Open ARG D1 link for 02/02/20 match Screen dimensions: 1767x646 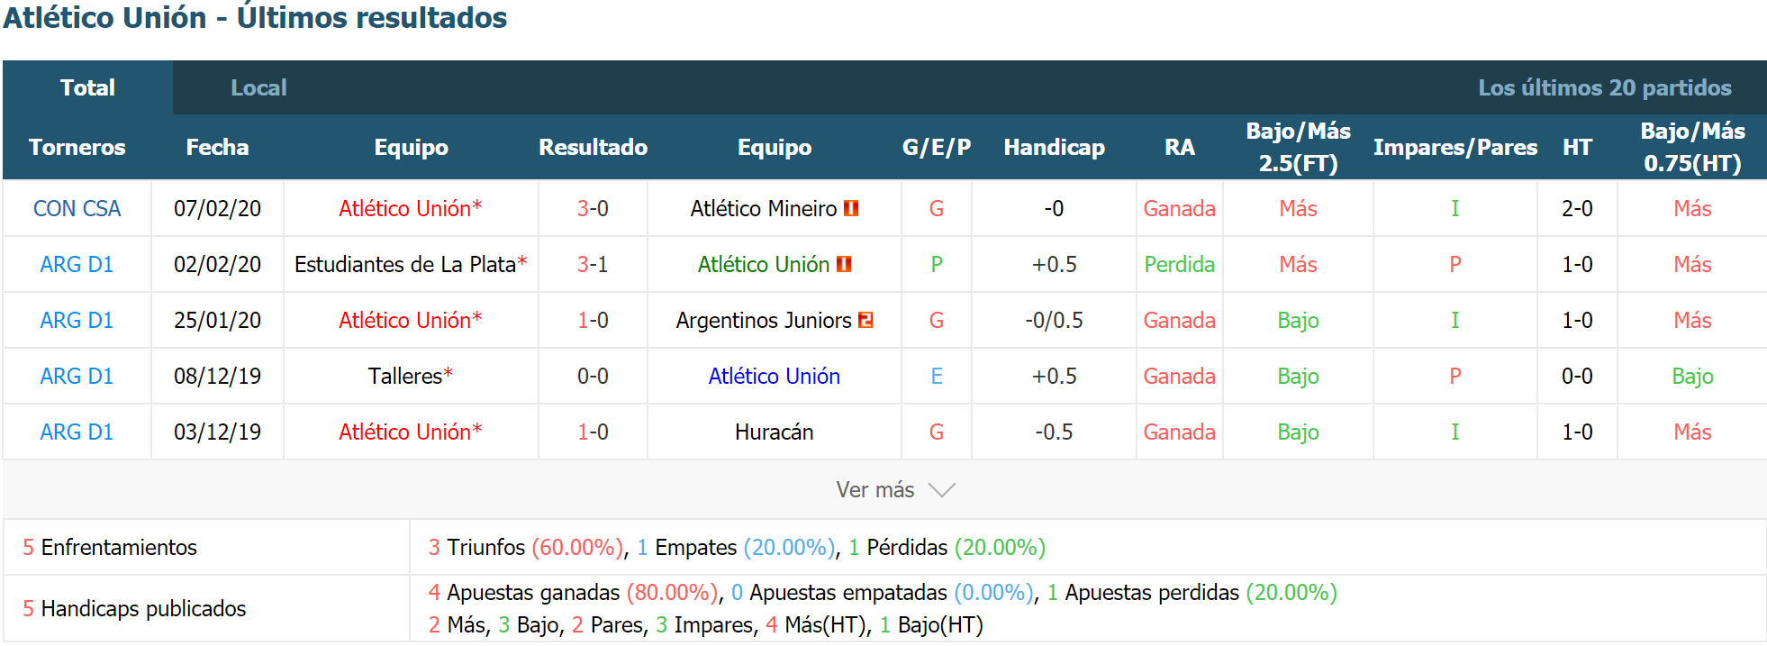point(77,264)
